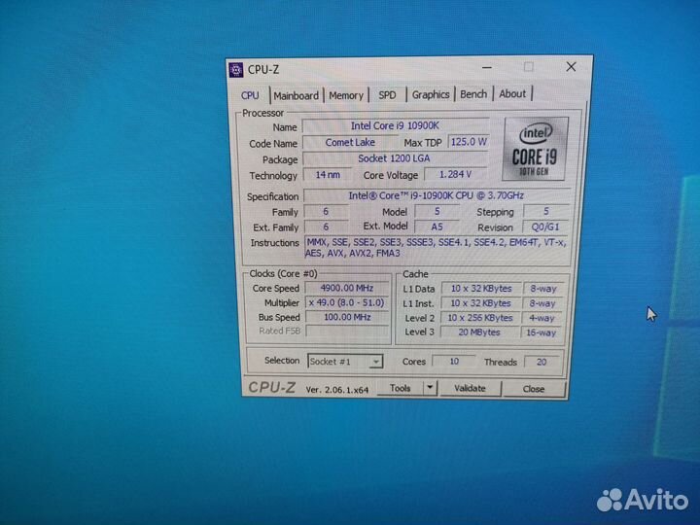Screen dimensions: 700x525
Task: Click the Ext. Model value A5
Action: [x=437, y=227]
